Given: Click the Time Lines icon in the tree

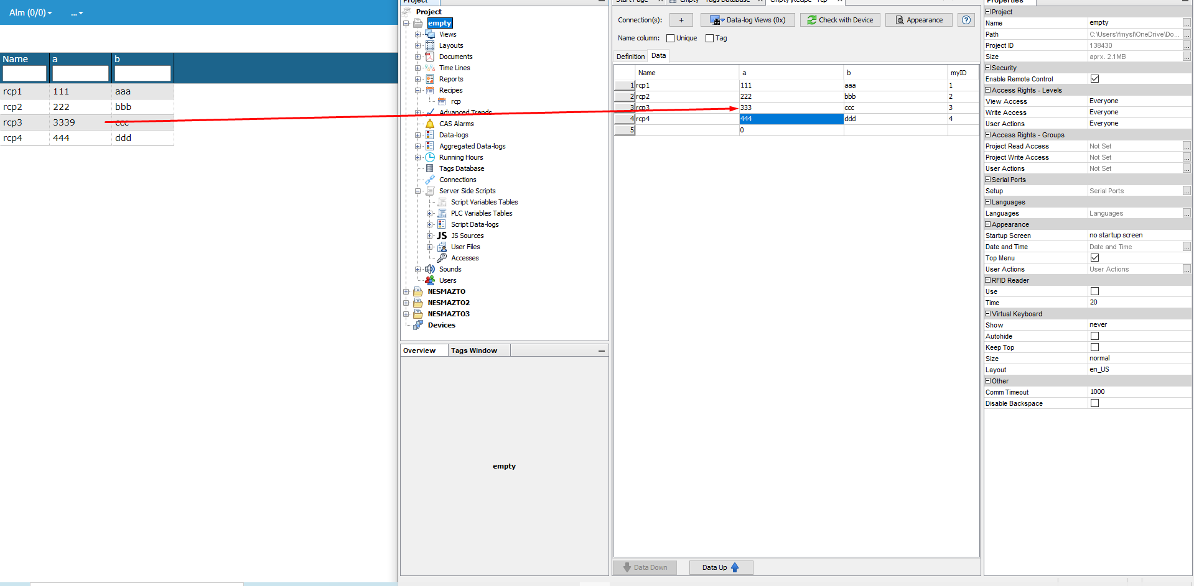Looking at the screenshot, I should click(x=430, y=68).
